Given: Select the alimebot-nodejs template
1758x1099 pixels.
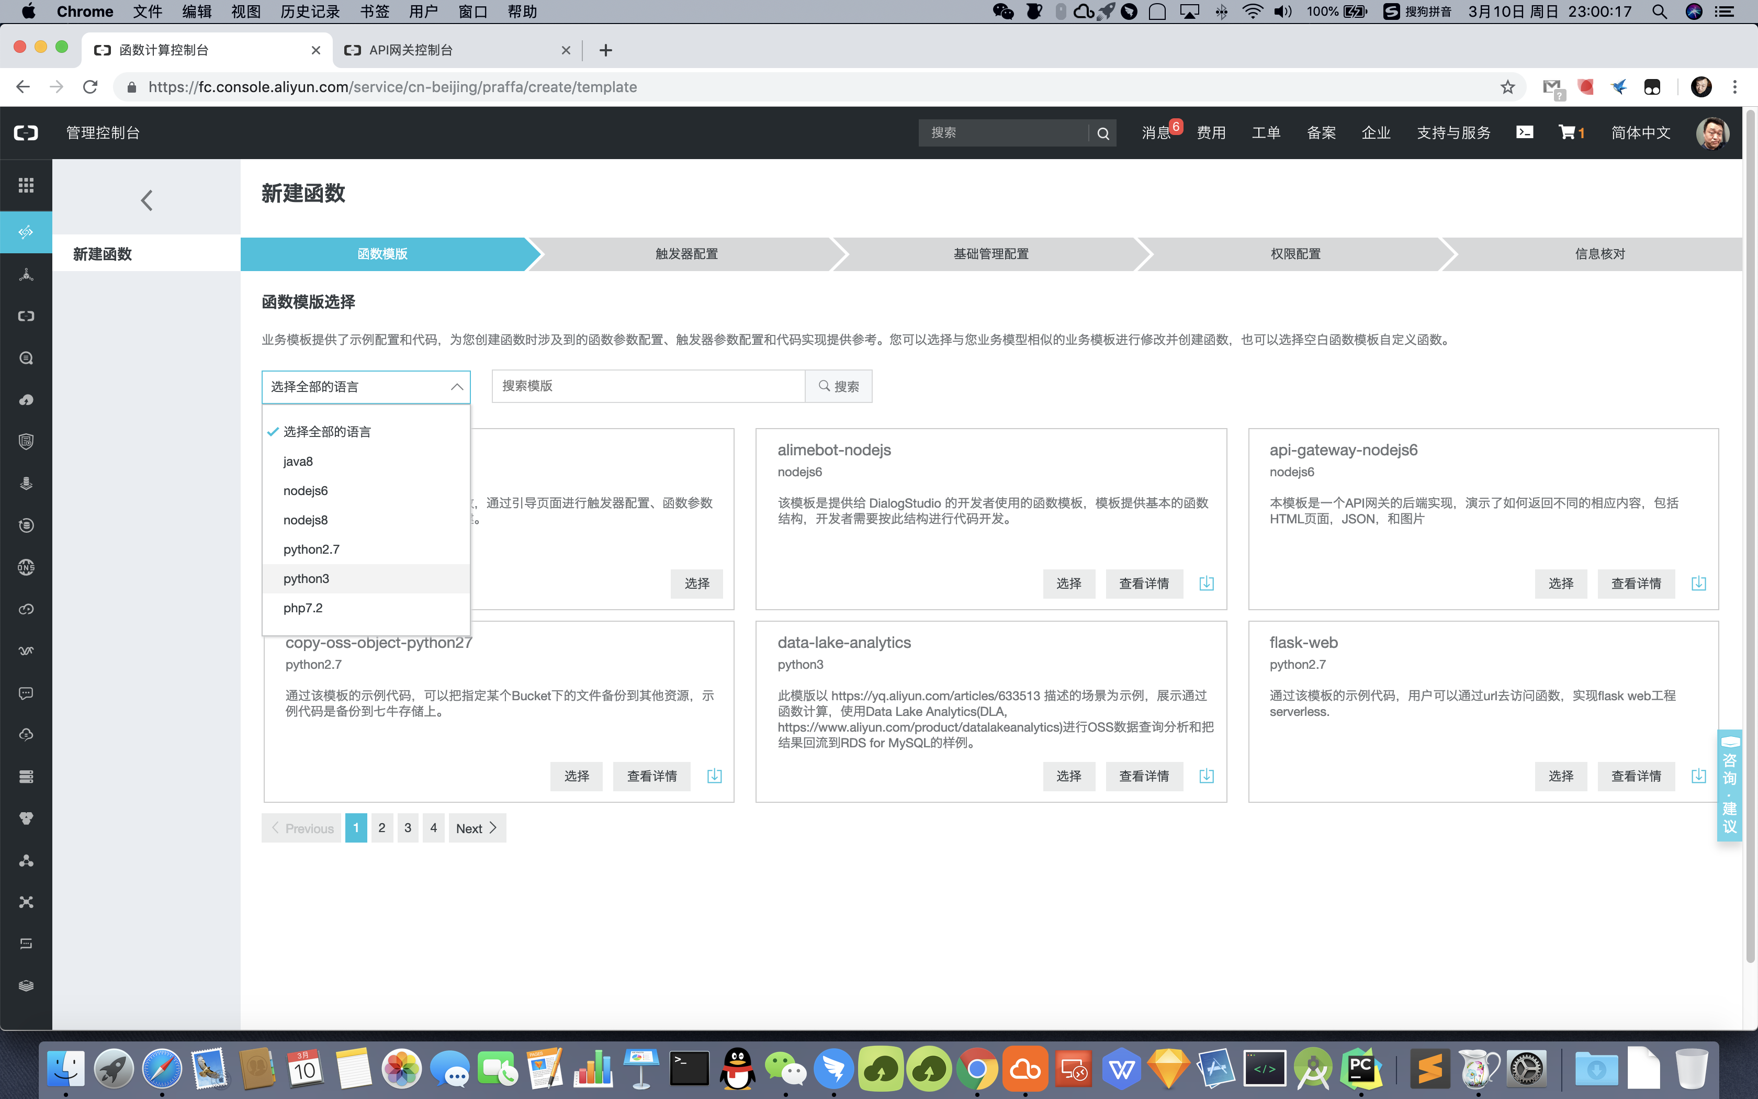Looking at the screenshot, I should click(1068, 584).
